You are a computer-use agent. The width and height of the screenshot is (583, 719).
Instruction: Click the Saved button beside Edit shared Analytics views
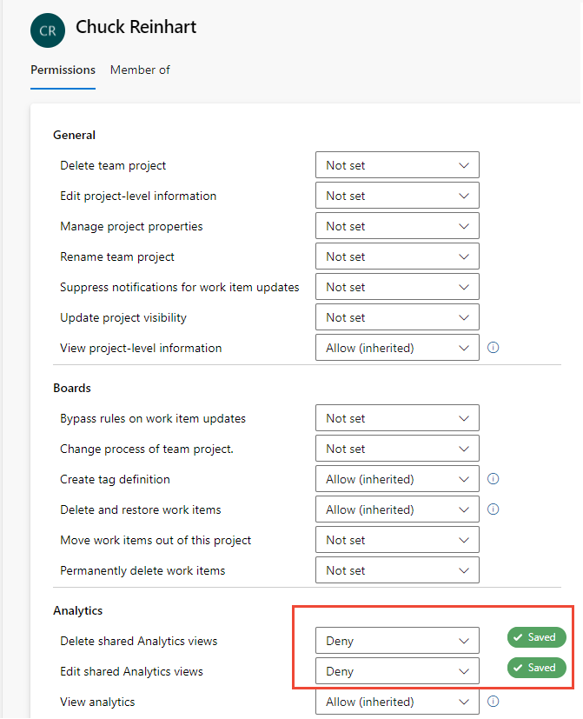tap(536, 668)
